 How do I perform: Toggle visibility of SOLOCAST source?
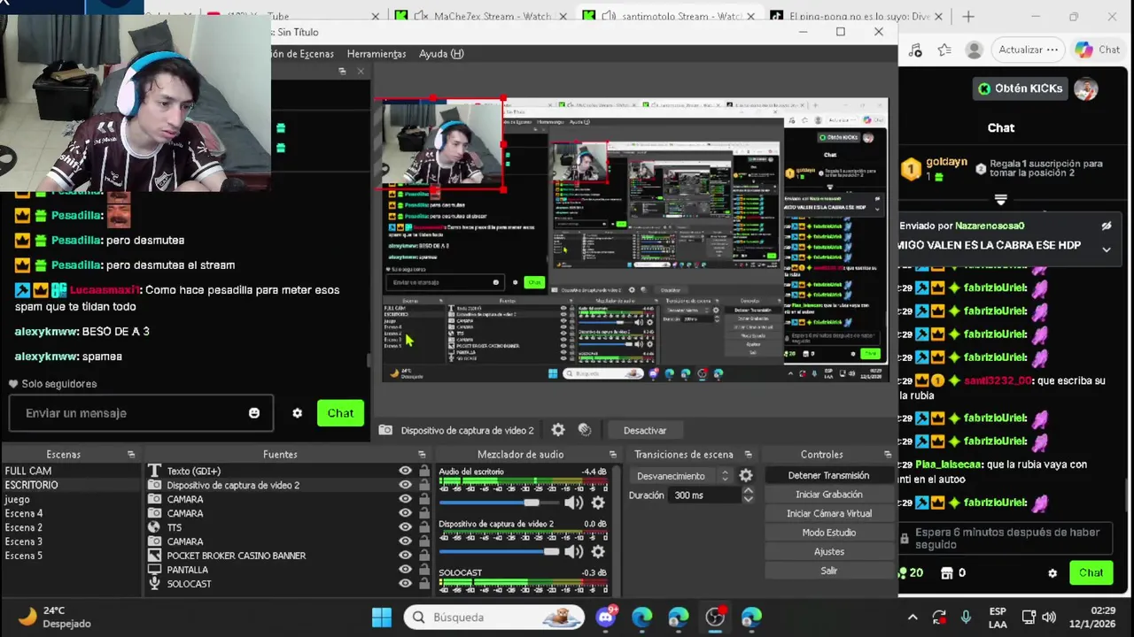click(x=405, y=584)
